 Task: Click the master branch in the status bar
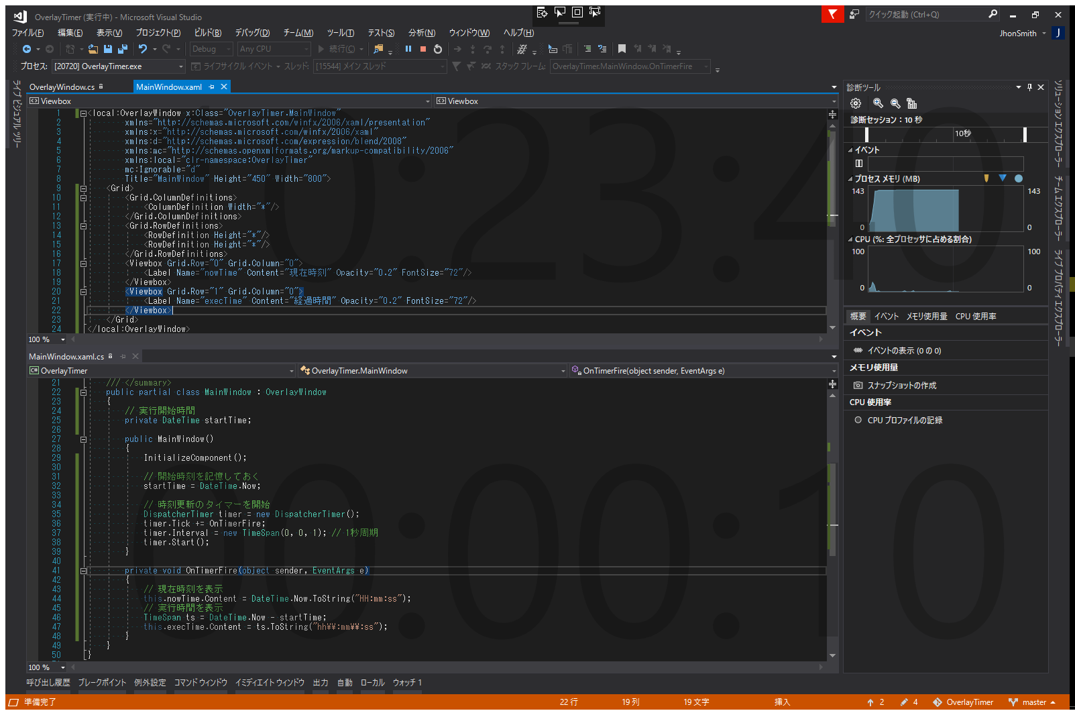(1033, 702)
